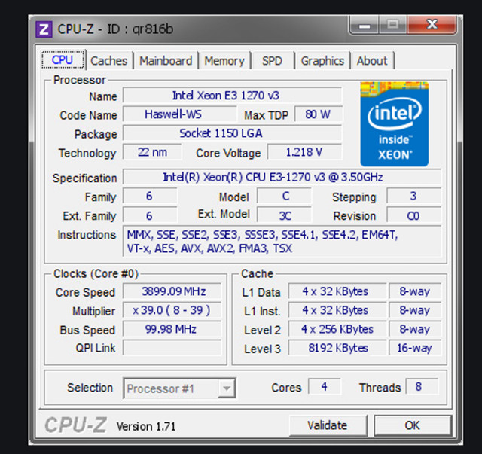Image resolution: width=482 pixels, height=454 pixels.
Task: Click the Max TDP value 80 W
Action: tap(318, 114)
